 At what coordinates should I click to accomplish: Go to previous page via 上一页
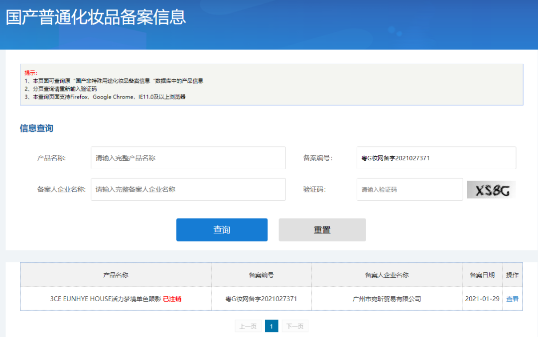tap(248, 327)
